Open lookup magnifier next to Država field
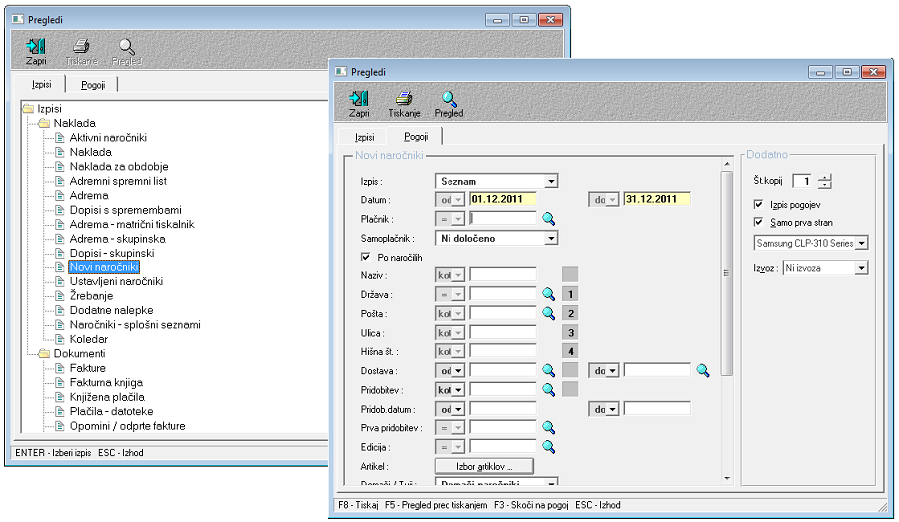The image size is (899, 522). 548,294
